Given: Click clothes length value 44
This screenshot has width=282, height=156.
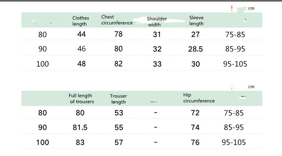Looking at the screenshot, I should 82,34.
